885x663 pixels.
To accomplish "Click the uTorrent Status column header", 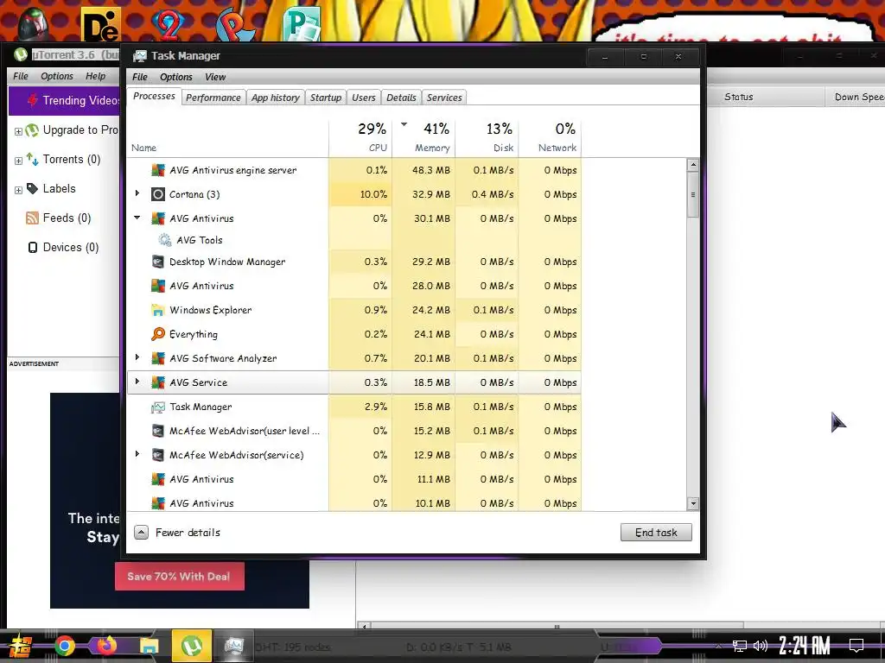I will point(764,97).
